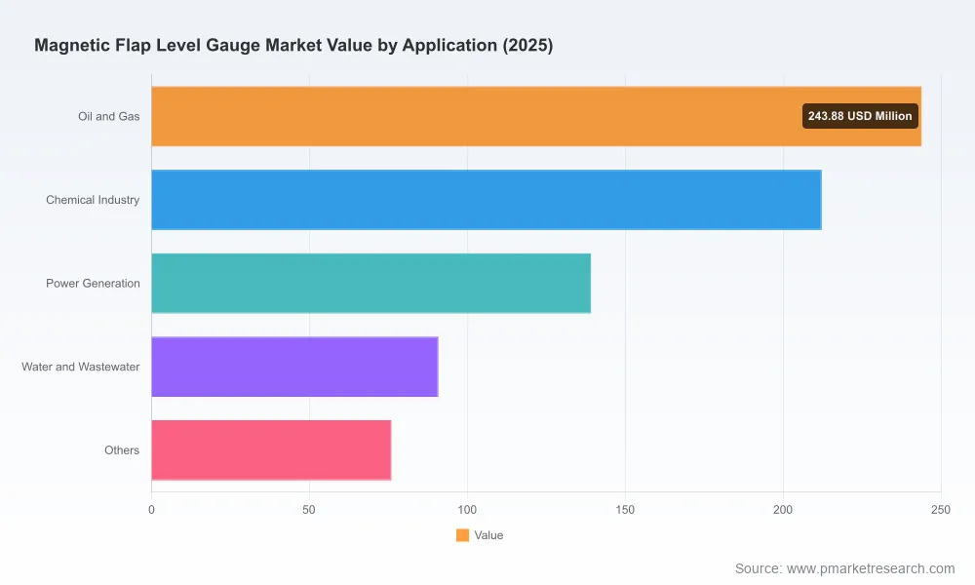The height and width of the screenshot is (585, 975).
Task: Click the Power Generation axis label
Action: (93, 283)
